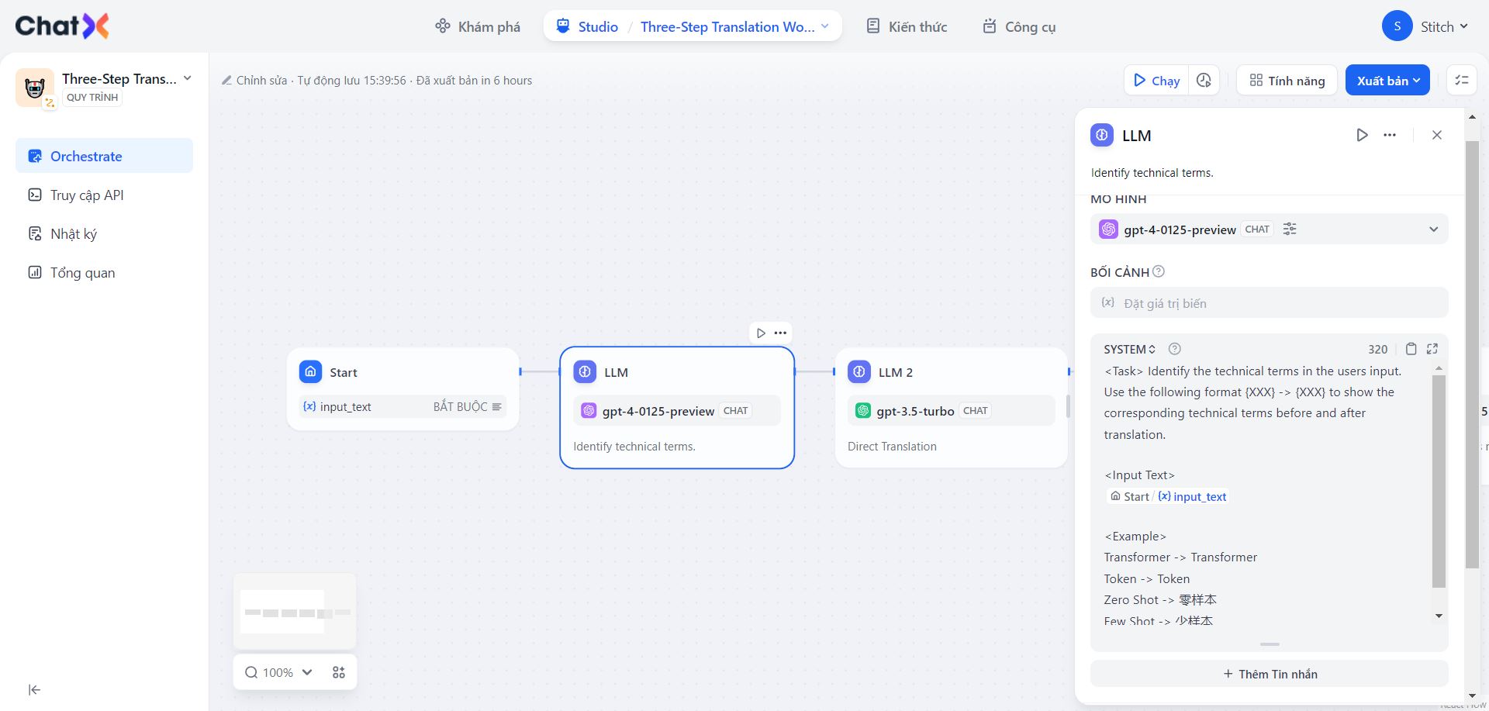Screen dimensions: 1489x711
Task: Expand the gpt-4-0125-preview model dropdown
Action: pyautogui.click(x=1433, y=229)
